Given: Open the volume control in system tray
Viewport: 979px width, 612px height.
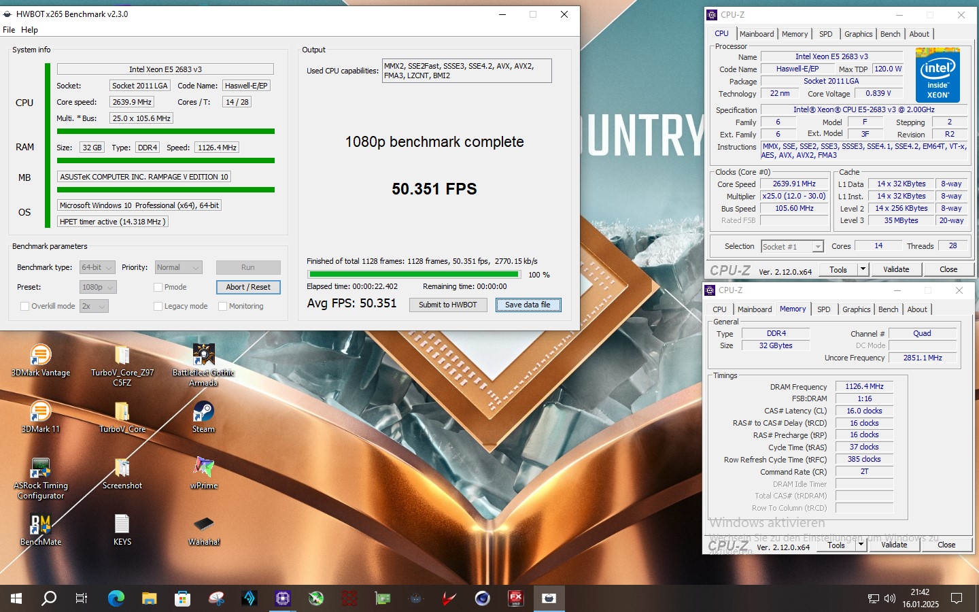Looking at the screenshot, I should pyautogui.click(x=890, y=598).
